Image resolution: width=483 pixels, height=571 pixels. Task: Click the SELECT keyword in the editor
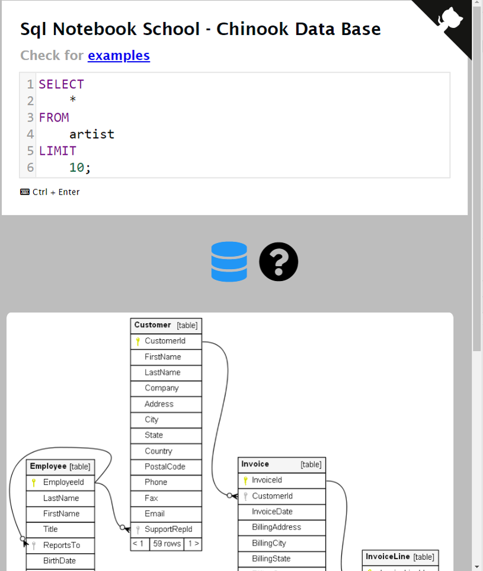click(62, 84)
